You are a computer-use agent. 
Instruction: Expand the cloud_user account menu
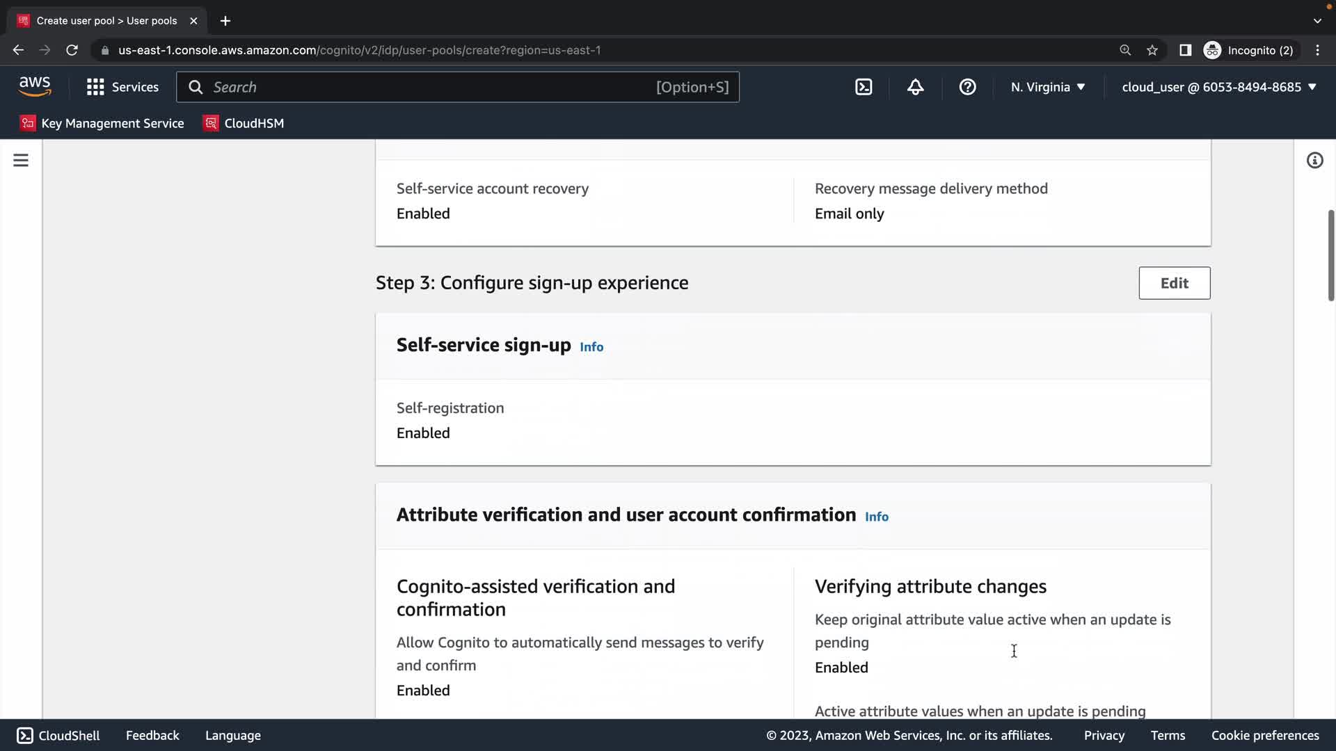(x=1219, y=87)
